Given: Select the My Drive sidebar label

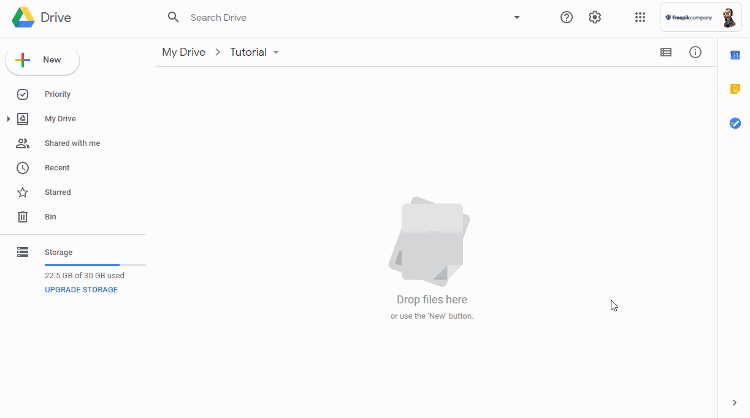Looking at the screenshot, I should click(60, 119).
